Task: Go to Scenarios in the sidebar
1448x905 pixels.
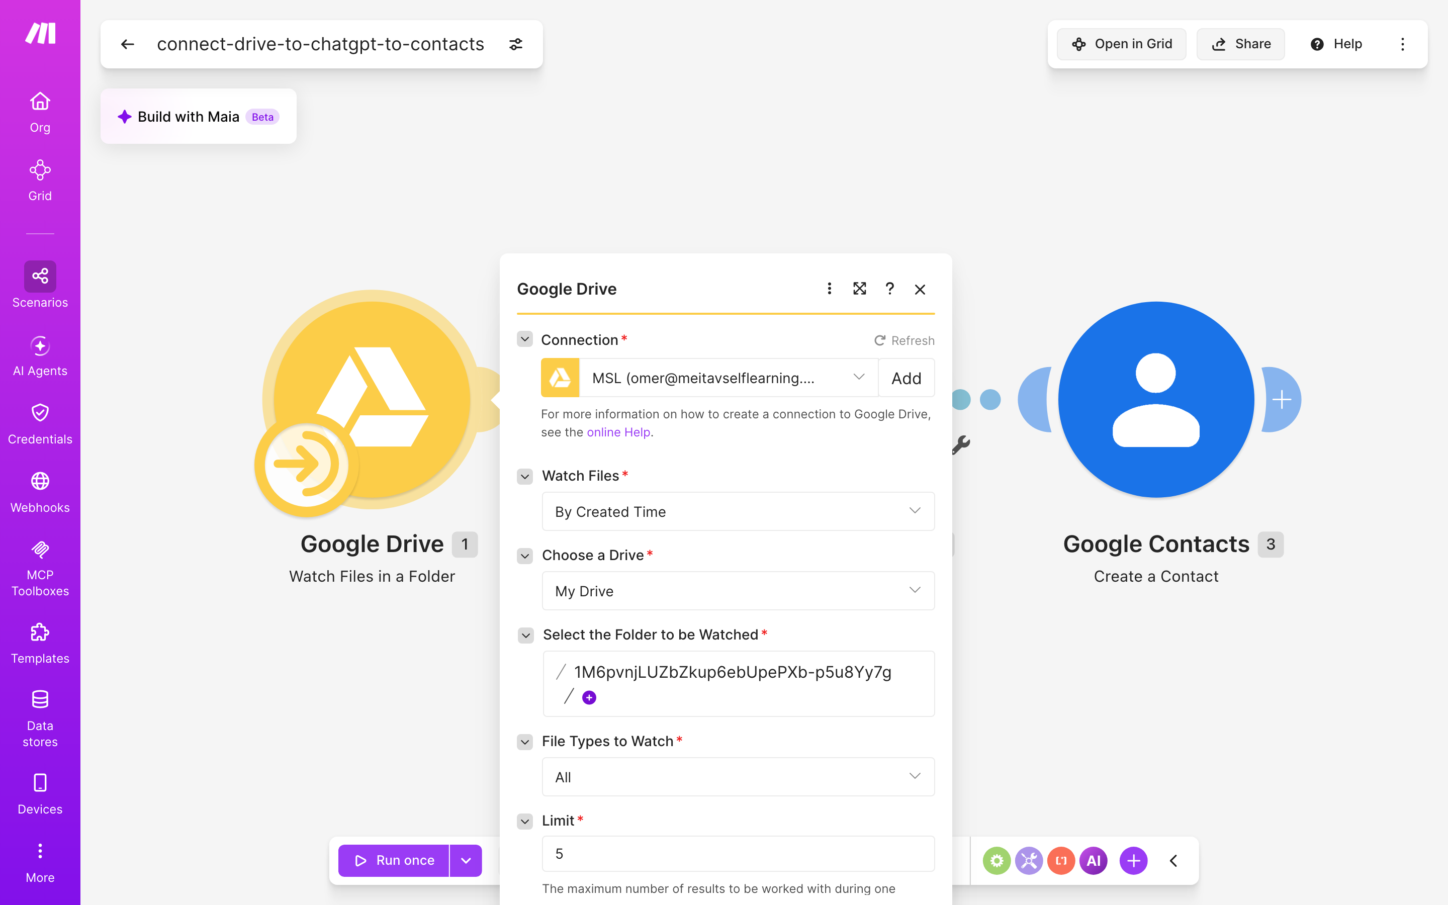Action: [40, 285]
